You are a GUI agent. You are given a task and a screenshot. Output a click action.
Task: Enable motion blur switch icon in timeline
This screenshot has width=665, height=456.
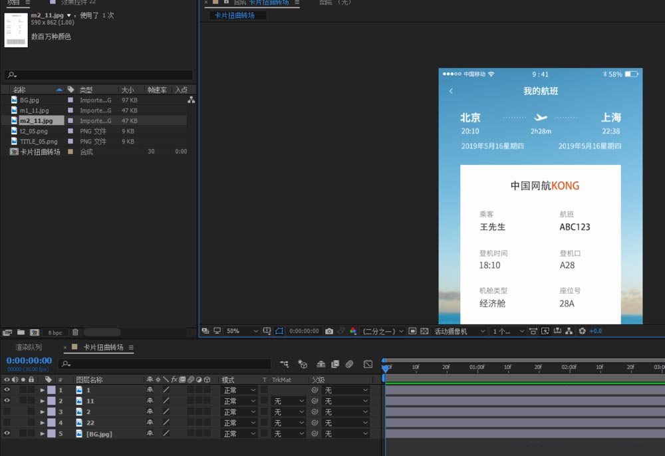click(x=349, y=364)
